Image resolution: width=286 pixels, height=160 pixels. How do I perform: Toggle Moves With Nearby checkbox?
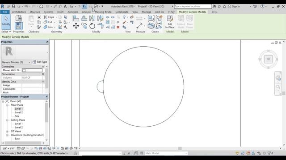click(24, 70)
